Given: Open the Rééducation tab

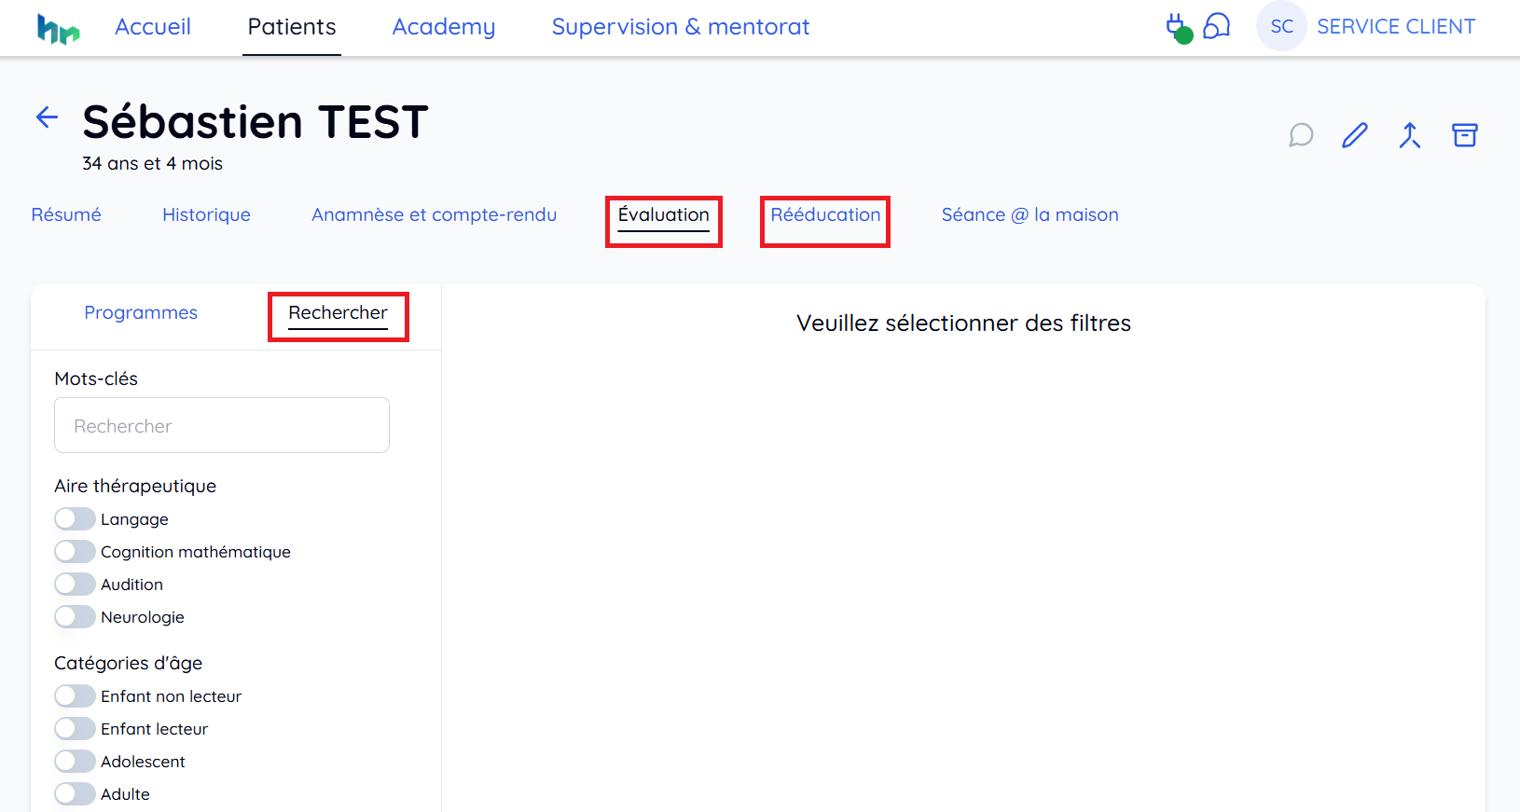Looking at the screenshot, I should tap(825, 215).
